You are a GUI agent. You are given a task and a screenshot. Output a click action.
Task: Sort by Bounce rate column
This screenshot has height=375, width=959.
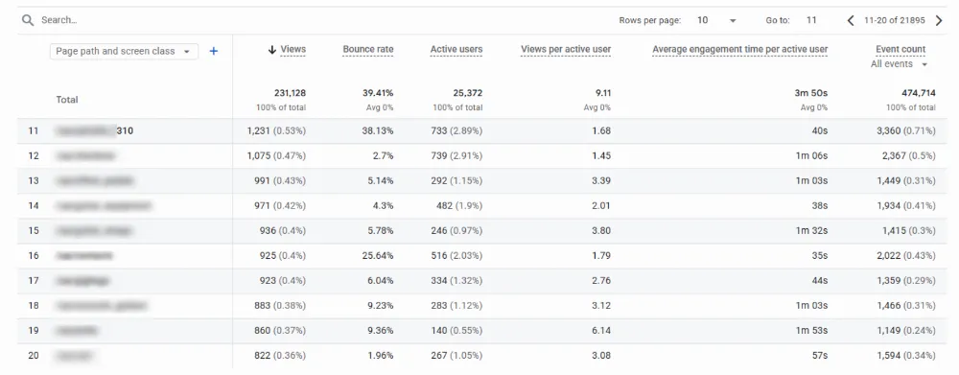(367, 50)
